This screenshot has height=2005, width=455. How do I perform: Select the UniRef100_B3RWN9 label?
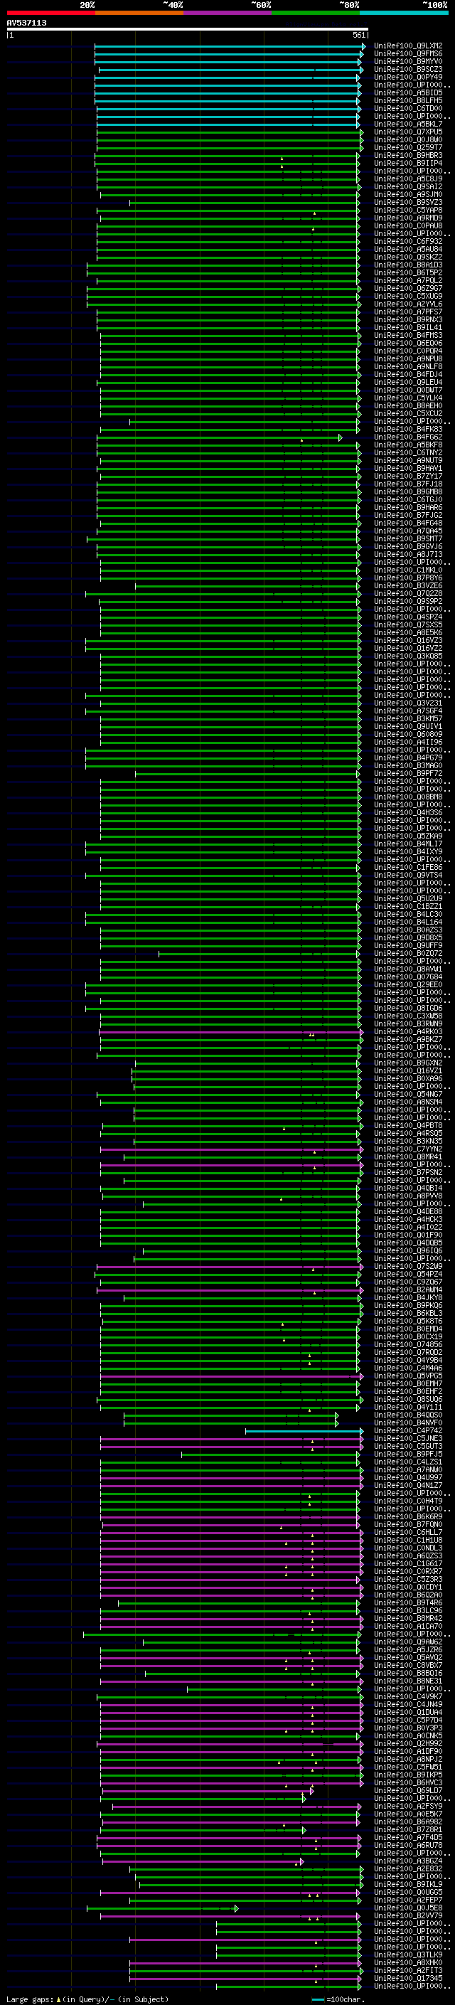coord(408,1023)
